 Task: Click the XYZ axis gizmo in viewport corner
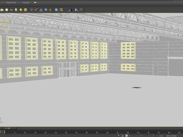(1, 121)
